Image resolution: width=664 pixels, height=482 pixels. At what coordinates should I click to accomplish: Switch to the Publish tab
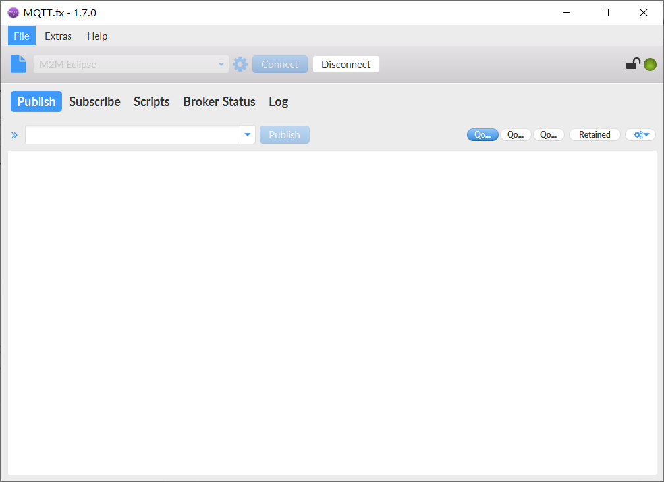click(36, 101)
